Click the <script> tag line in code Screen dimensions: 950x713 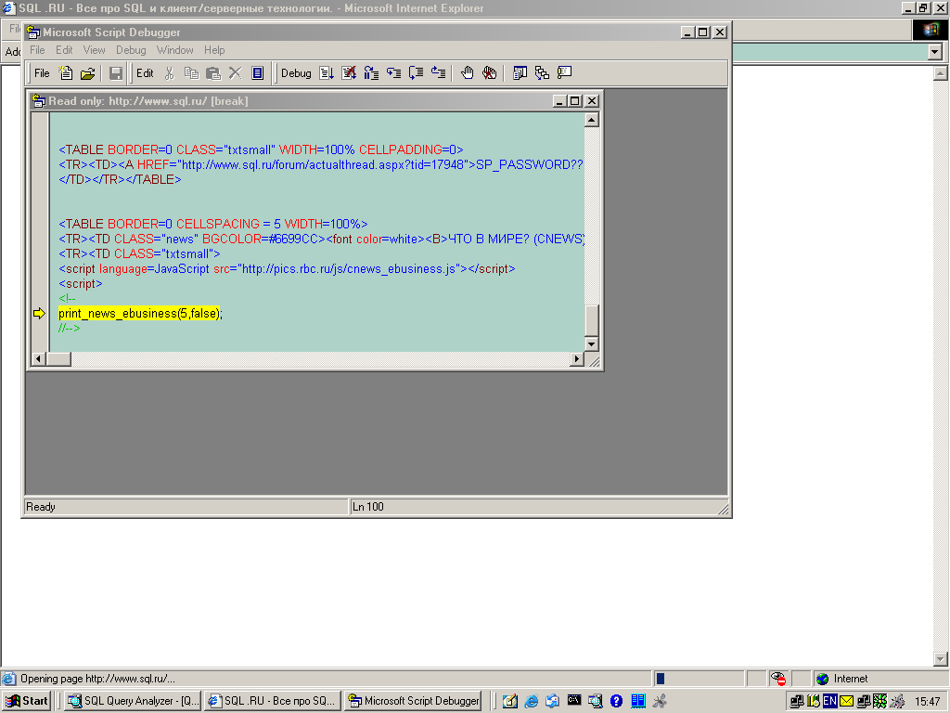click(x=81, y=284)
